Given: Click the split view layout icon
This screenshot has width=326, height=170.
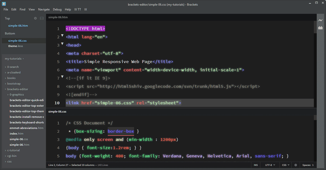Looking at the screenshot, I should pos(42,18).
